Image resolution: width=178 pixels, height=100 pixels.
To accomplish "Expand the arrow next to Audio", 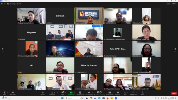I will pos(7,92).
